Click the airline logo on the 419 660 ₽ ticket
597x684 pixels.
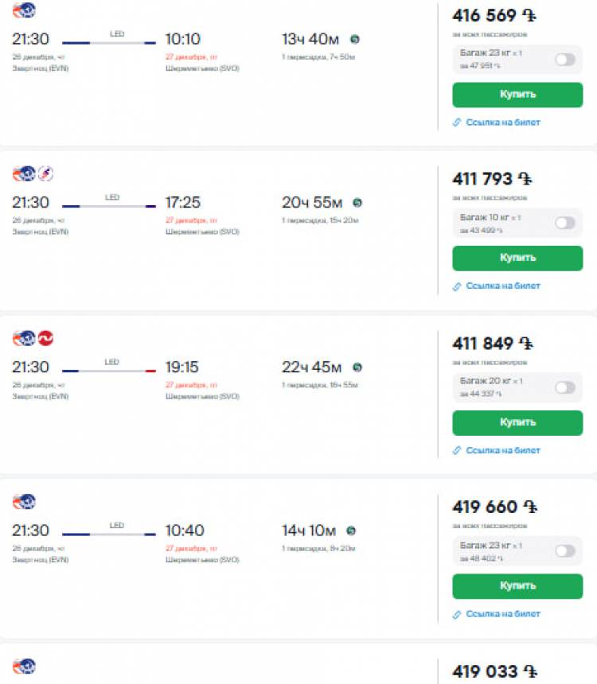pyautogui.click(x=25, y=502)
